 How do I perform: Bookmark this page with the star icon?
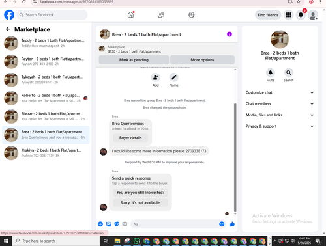coord(299,2)
